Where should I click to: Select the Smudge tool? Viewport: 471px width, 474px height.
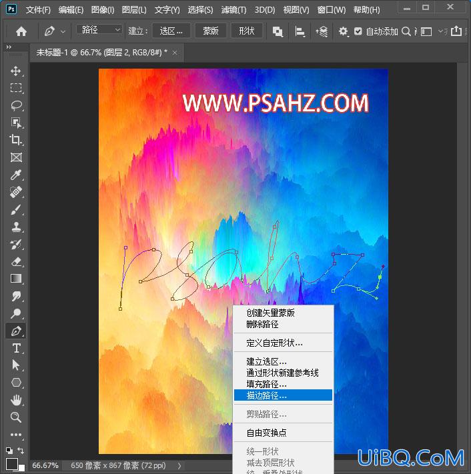pos(16,296)
